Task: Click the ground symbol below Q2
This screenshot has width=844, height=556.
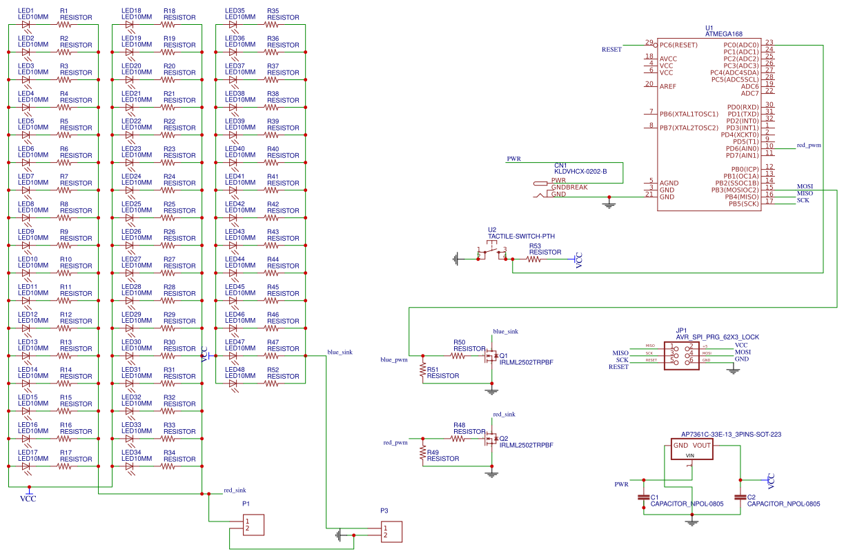Action: (x=491, y=473)
